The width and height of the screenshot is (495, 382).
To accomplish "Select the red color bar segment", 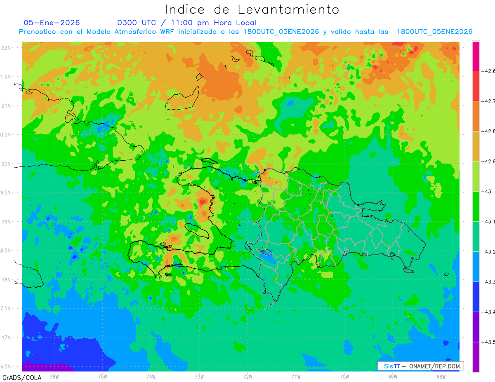I will coord(476,86).
